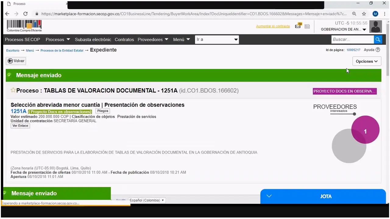Expand the GOBERNACION DE AN... account dropdown
390x219 pixels.
(344, 30)
